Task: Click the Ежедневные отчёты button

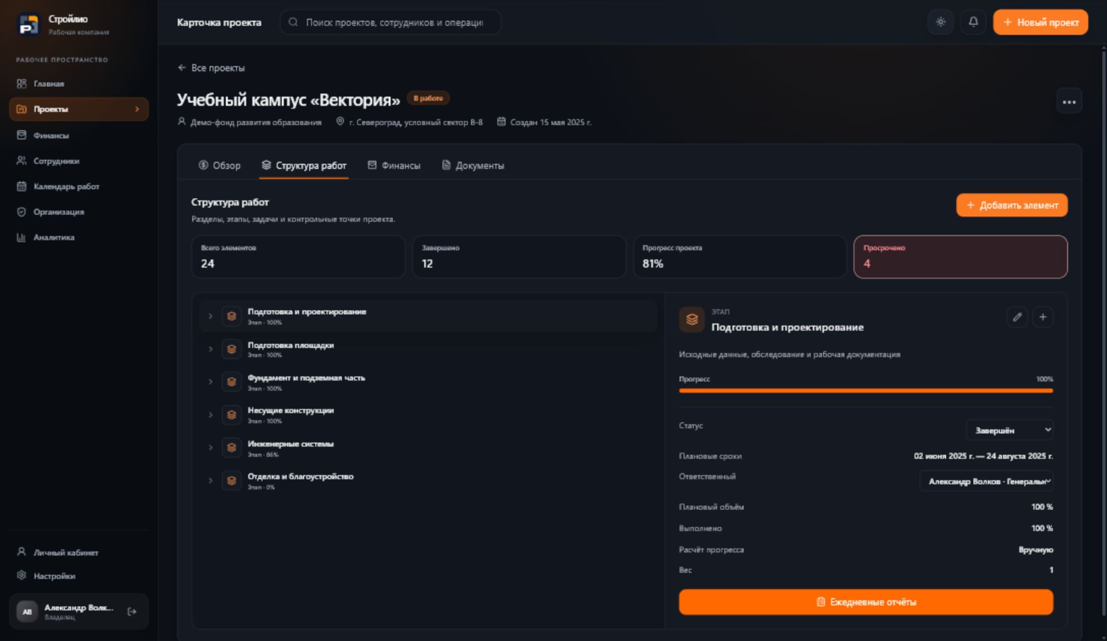Action: click(866, 602)
